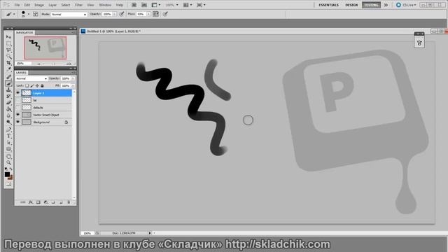Open Arrange Documents dropdown

(188, 5)
